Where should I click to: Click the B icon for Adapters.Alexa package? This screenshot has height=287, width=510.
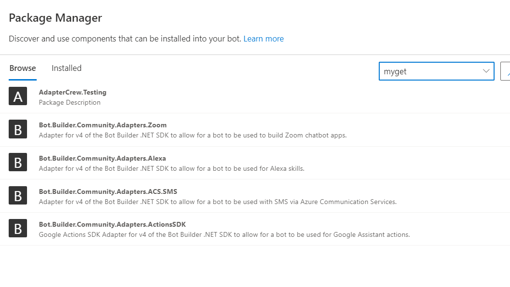[18, 163]
